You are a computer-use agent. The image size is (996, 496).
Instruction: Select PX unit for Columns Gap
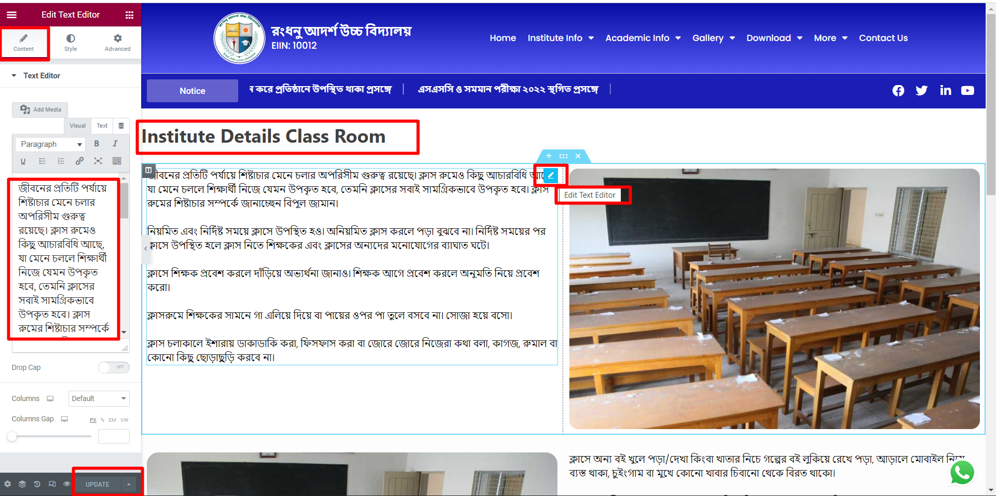tap(93, 420)
